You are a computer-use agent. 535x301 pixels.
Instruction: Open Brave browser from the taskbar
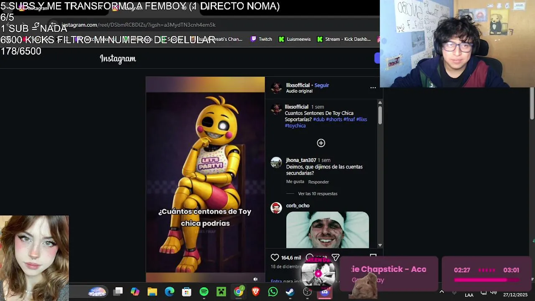click(x=255, y=291)
